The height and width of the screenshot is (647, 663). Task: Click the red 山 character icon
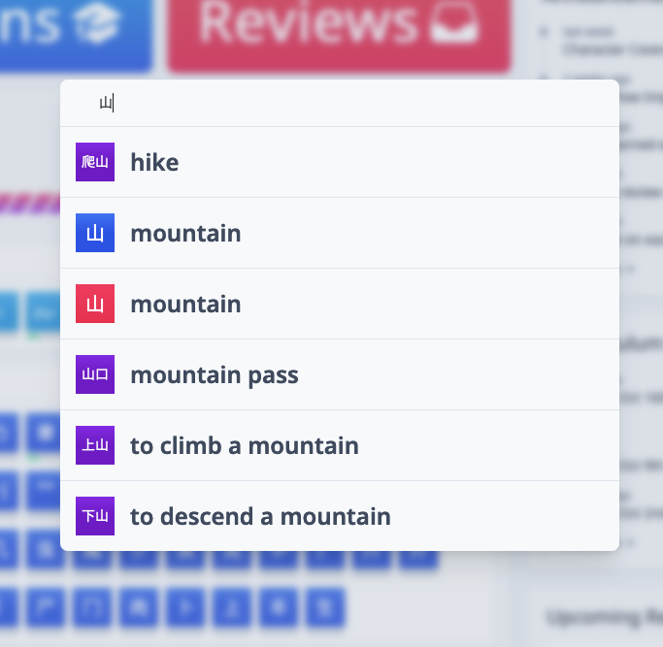click(x=95, y=304)
